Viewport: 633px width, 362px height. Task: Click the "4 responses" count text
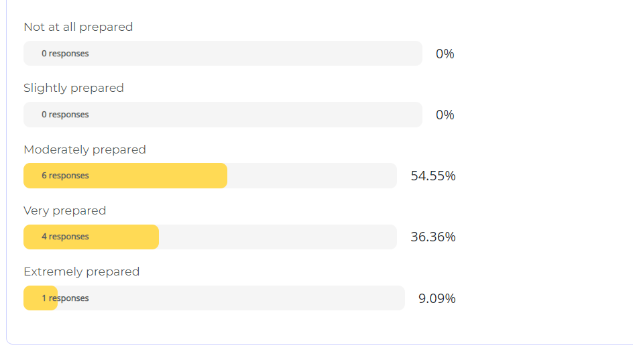65,237
